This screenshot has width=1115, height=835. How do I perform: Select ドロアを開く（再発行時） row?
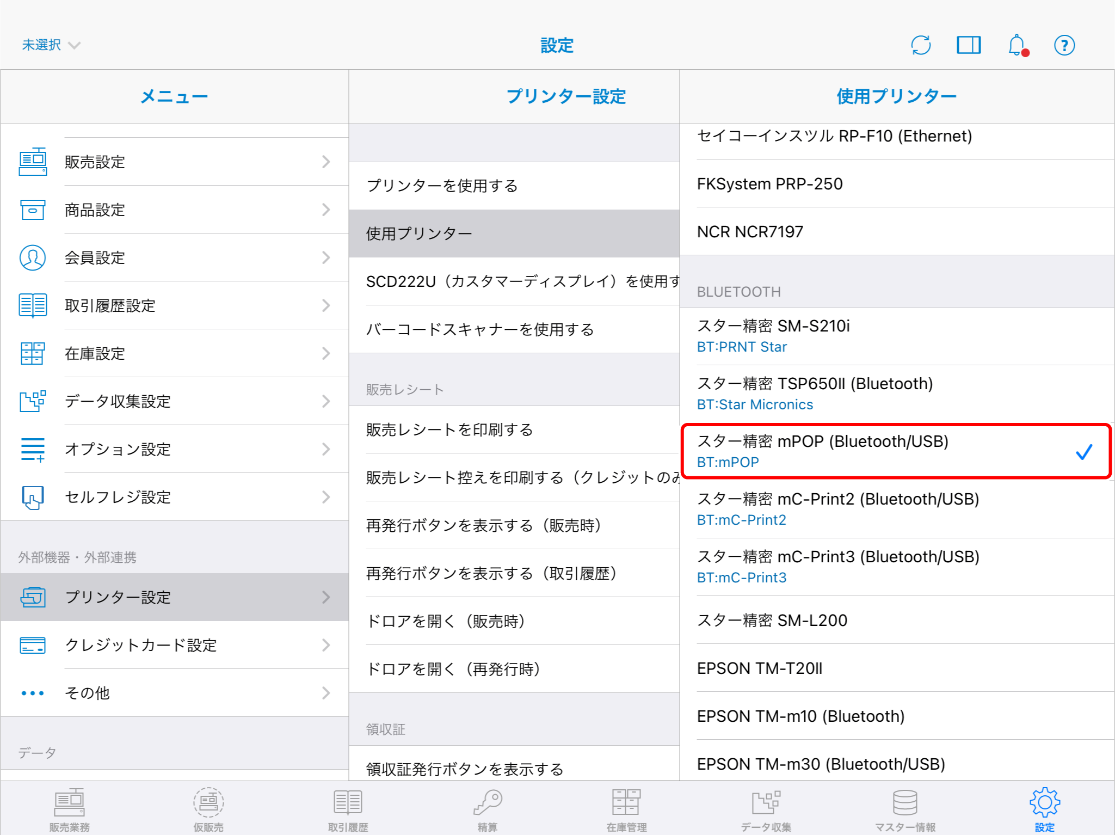(x=514, y=669)
